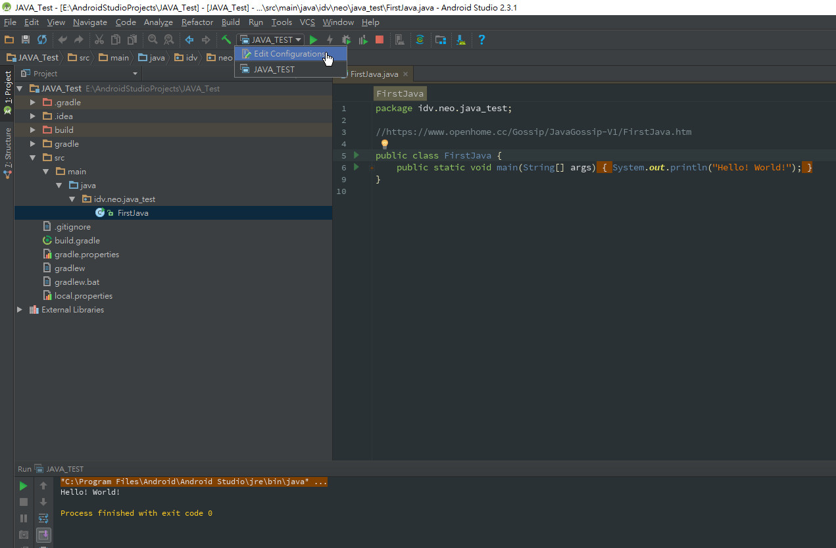Open the VCS menu
The height and width of the screenshot is (548, 836).
tap(307, 22)
